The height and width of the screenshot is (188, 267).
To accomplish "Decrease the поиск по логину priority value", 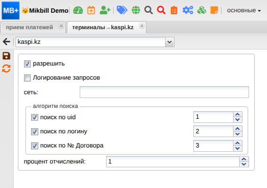I will click(x=238, y=134).
